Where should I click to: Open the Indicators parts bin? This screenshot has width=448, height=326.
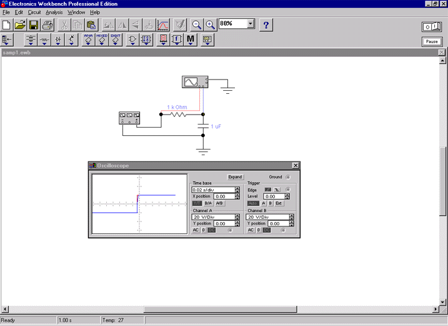coord(163,39)
